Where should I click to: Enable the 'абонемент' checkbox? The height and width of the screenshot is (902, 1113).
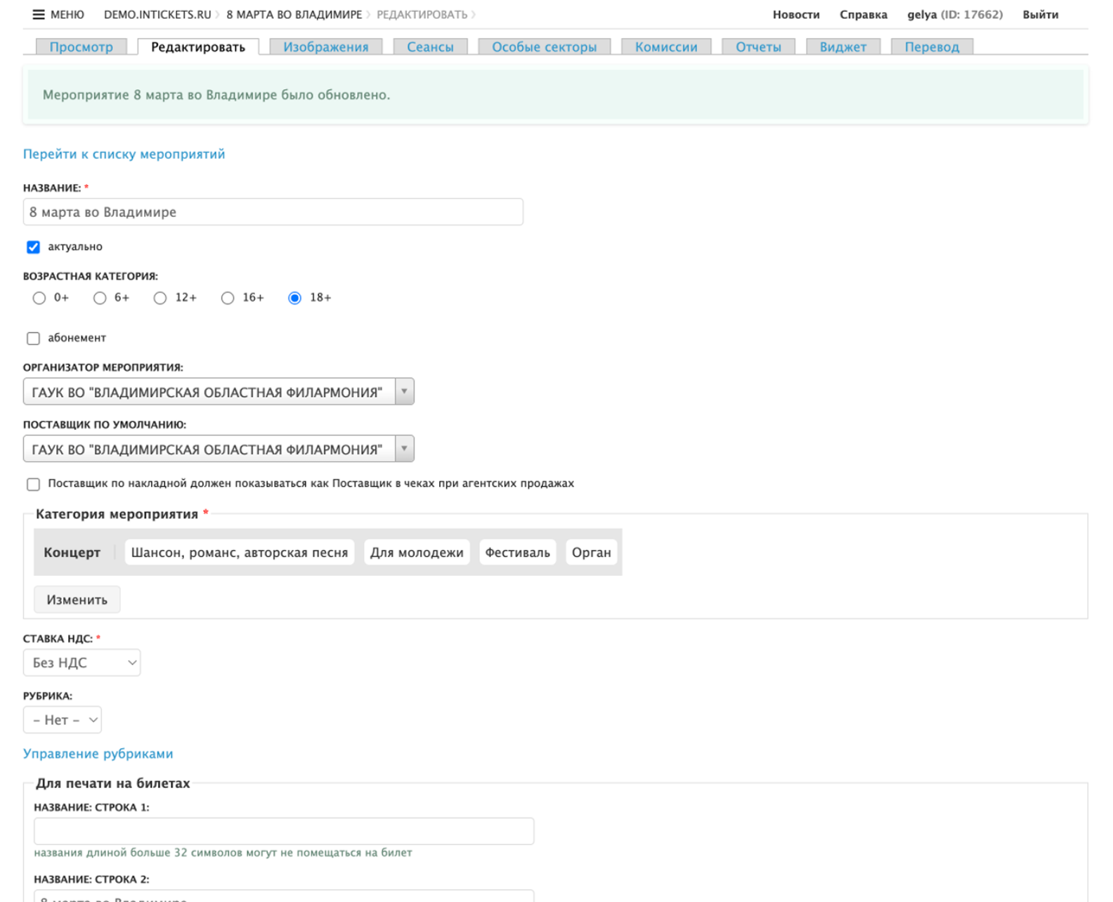pyautogui.click(x=33, y=339)
